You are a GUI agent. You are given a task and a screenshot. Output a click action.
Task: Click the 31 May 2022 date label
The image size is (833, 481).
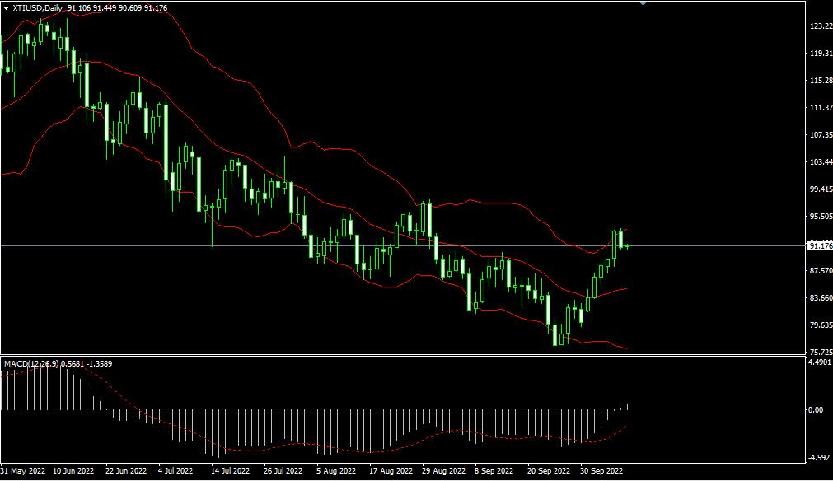23,471
